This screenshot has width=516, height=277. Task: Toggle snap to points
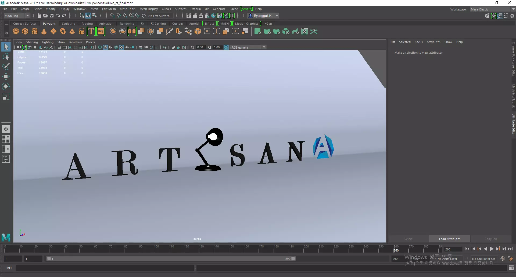point(125,16)
